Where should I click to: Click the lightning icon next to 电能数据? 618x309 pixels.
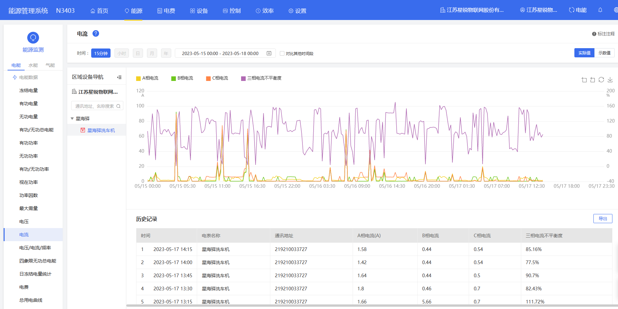click(15, 77)
